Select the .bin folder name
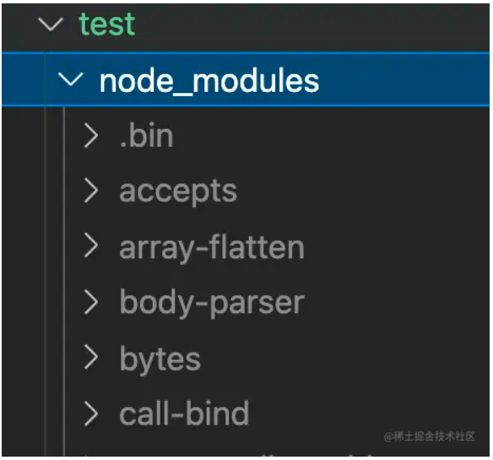Image resolution: width=493 pixels, height=460 pixels. pos(147,136)
